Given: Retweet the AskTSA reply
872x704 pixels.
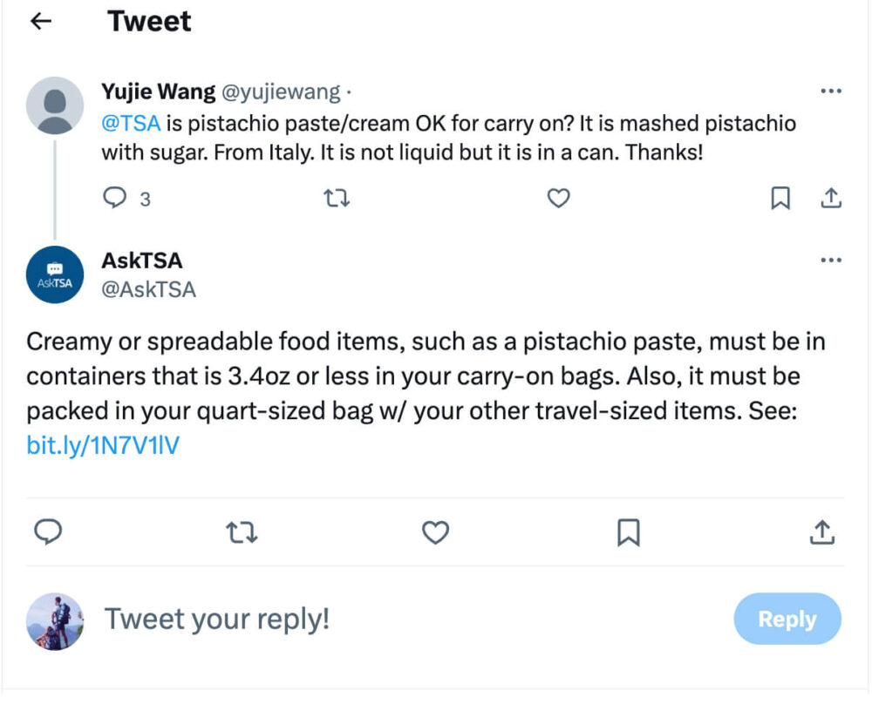Looking at the screenshot, I should [x=242, y=531].
